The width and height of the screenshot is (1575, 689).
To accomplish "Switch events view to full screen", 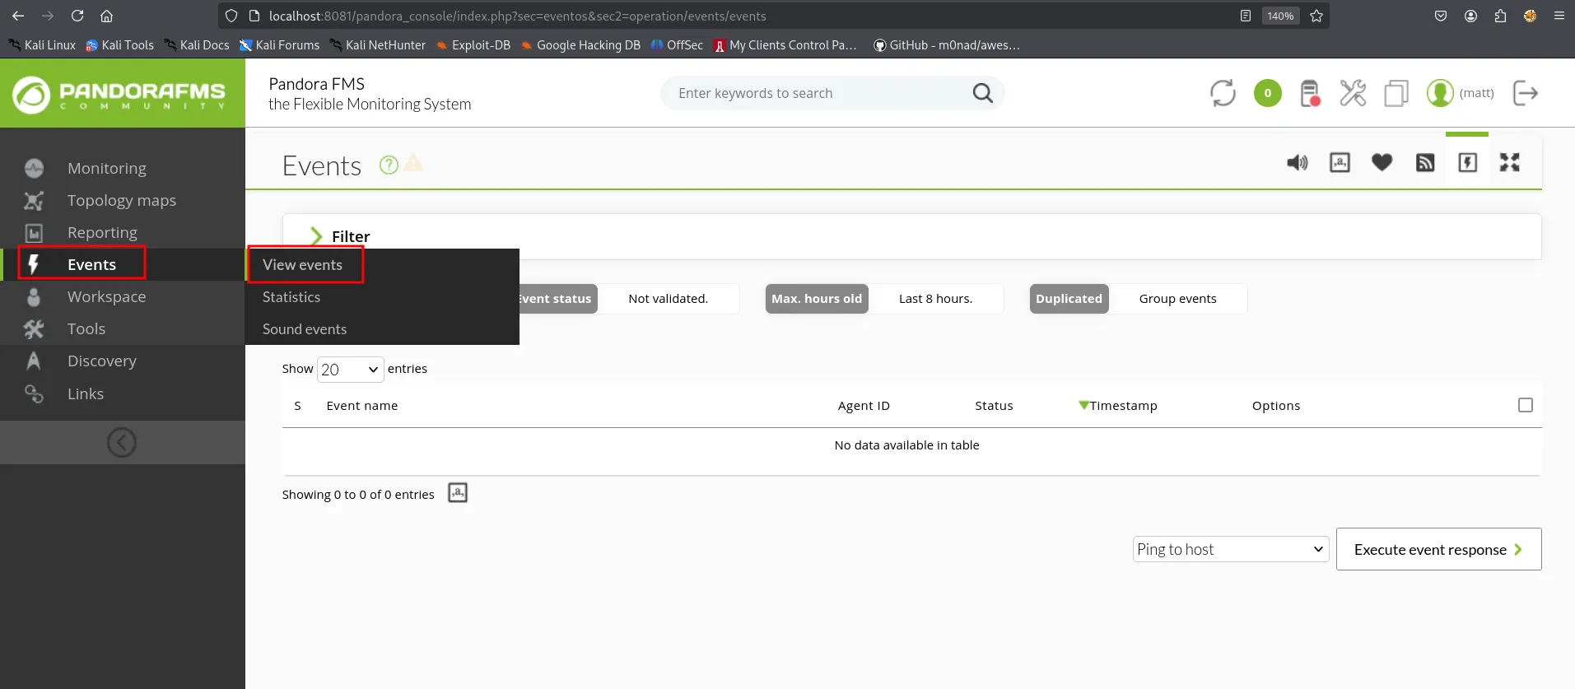I will [1510, 162].
